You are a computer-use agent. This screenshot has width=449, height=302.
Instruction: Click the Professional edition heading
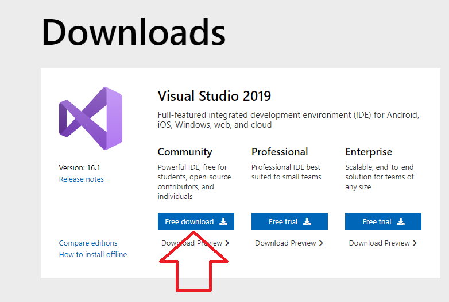[x=280, y=152]
